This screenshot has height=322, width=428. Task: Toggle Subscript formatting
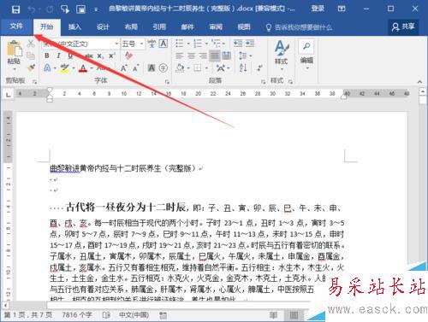tap(100, 56)
